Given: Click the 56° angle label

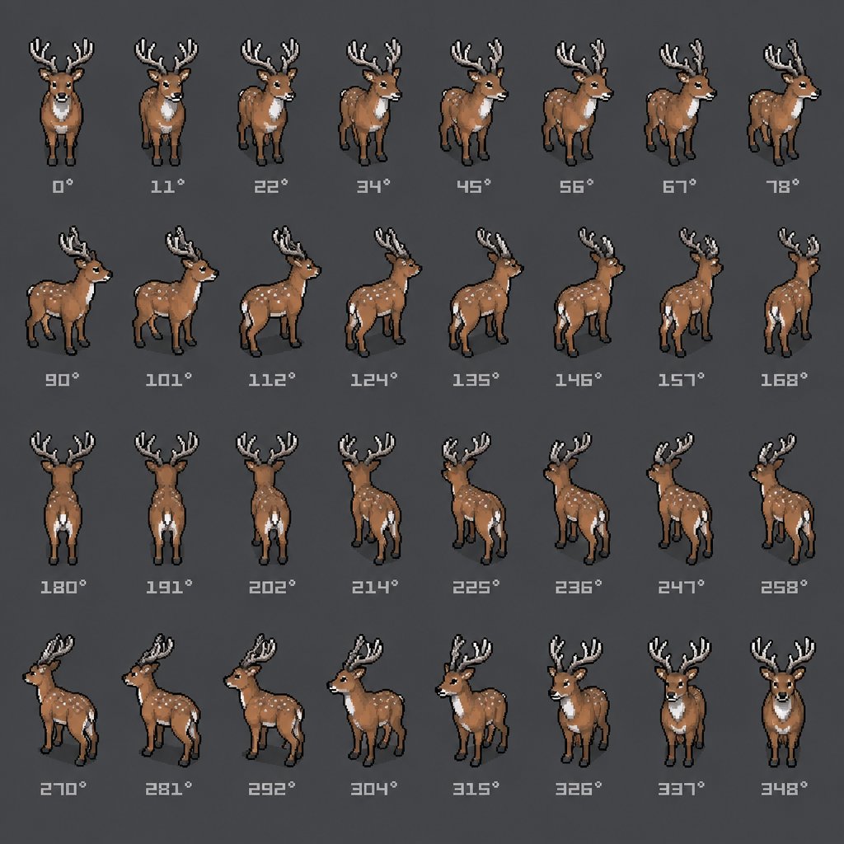Looking at the screenshot, I should (576, 187).
